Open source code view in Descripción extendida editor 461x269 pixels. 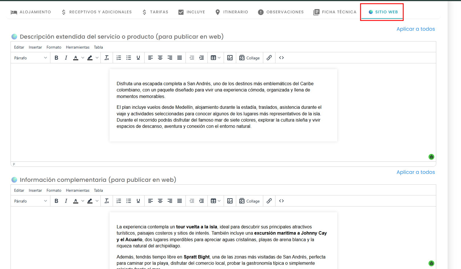coord(281,58)
